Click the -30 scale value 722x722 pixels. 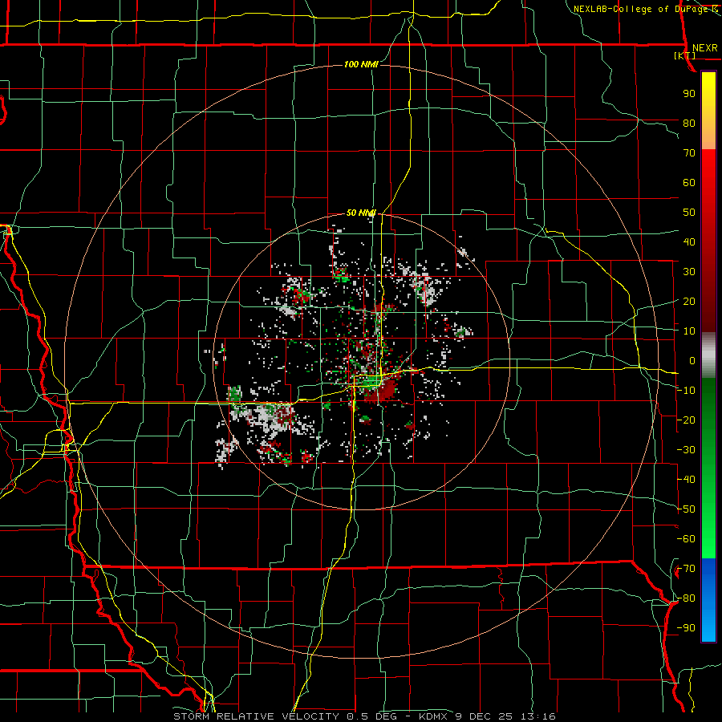pyautogui.click(x=686, y=450)
